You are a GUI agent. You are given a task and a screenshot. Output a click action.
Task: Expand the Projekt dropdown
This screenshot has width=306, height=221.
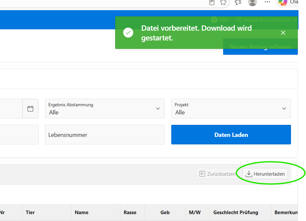(231, 109)
